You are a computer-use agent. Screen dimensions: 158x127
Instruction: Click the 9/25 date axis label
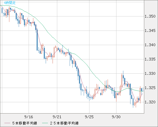(89, 117)
